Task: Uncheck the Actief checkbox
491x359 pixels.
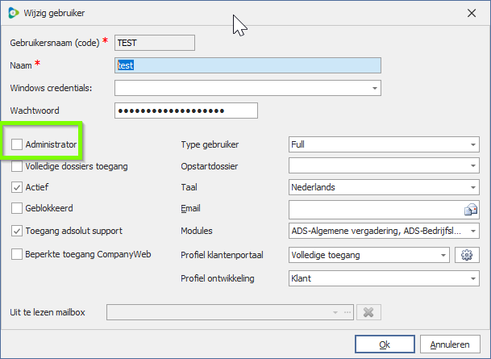Action: (18, 187)
